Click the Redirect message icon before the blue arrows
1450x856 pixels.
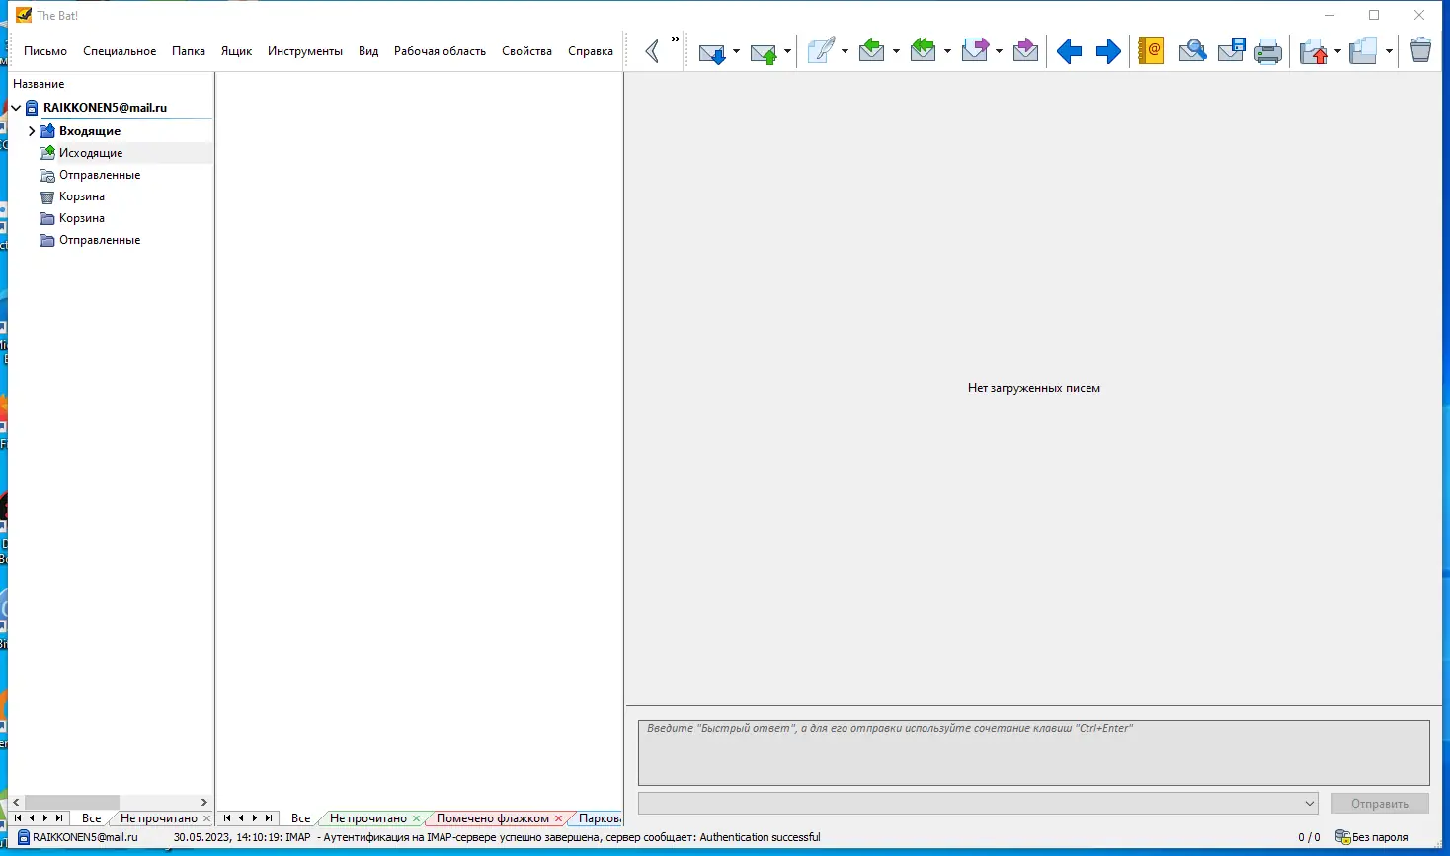1025,50
